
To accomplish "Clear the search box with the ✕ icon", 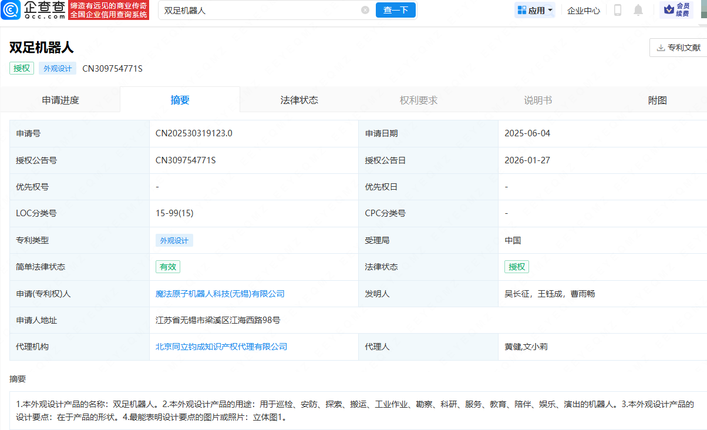I will click(x=365, y=9).
